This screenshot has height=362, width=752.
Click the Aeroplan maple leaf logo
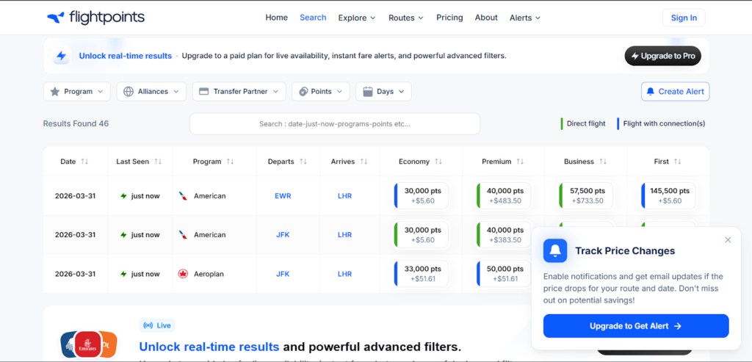click(183, 275)
